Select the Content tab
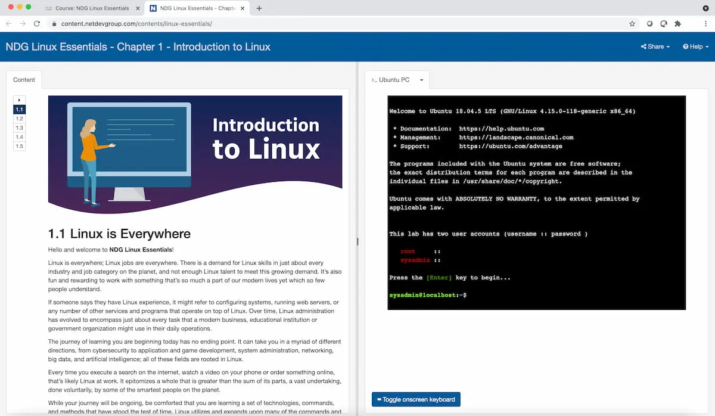 (24, 79)
